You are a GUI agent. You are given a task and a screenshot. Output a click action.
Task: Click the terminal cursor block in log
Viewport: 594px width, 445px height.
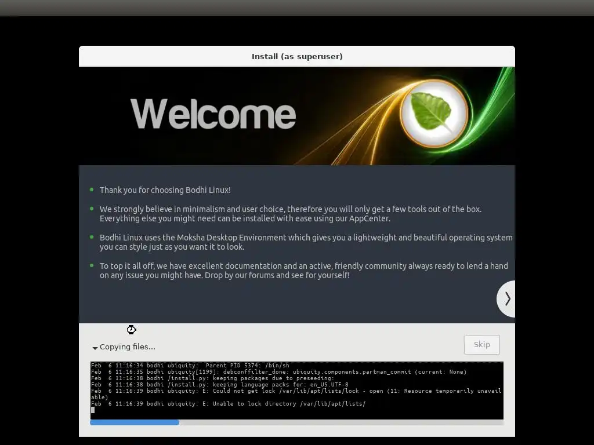click(x=93, y=410)
